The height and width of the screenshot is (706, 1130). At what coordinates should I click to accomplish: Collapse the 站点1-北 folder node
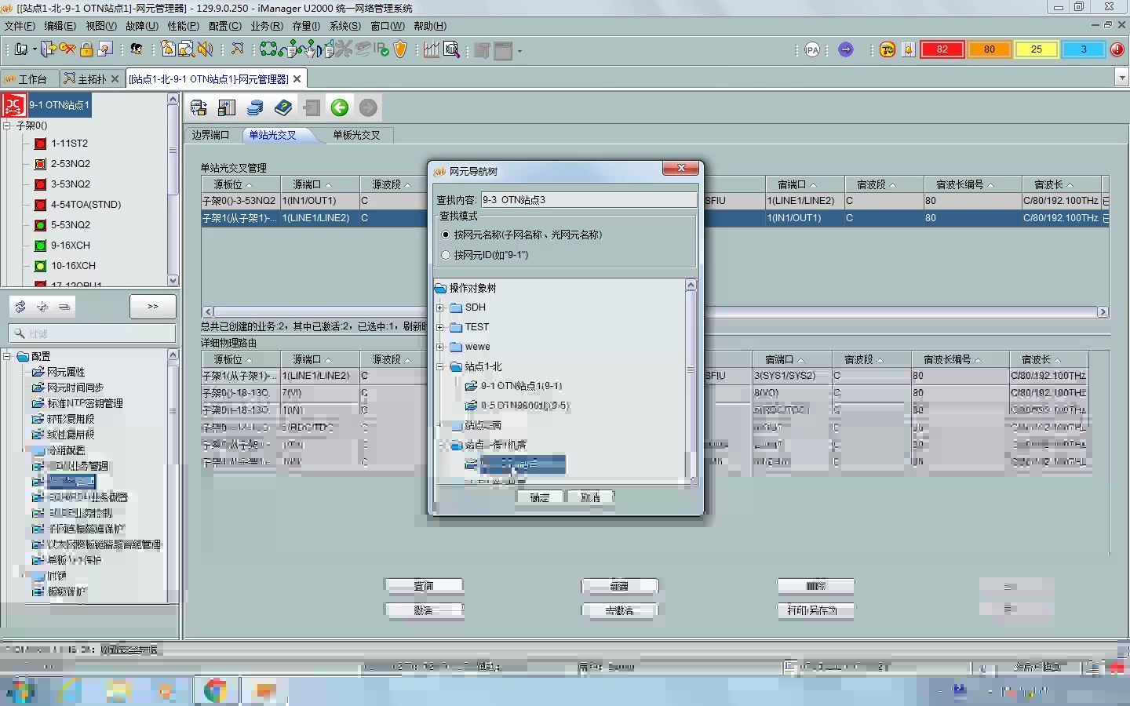(440, 366)
